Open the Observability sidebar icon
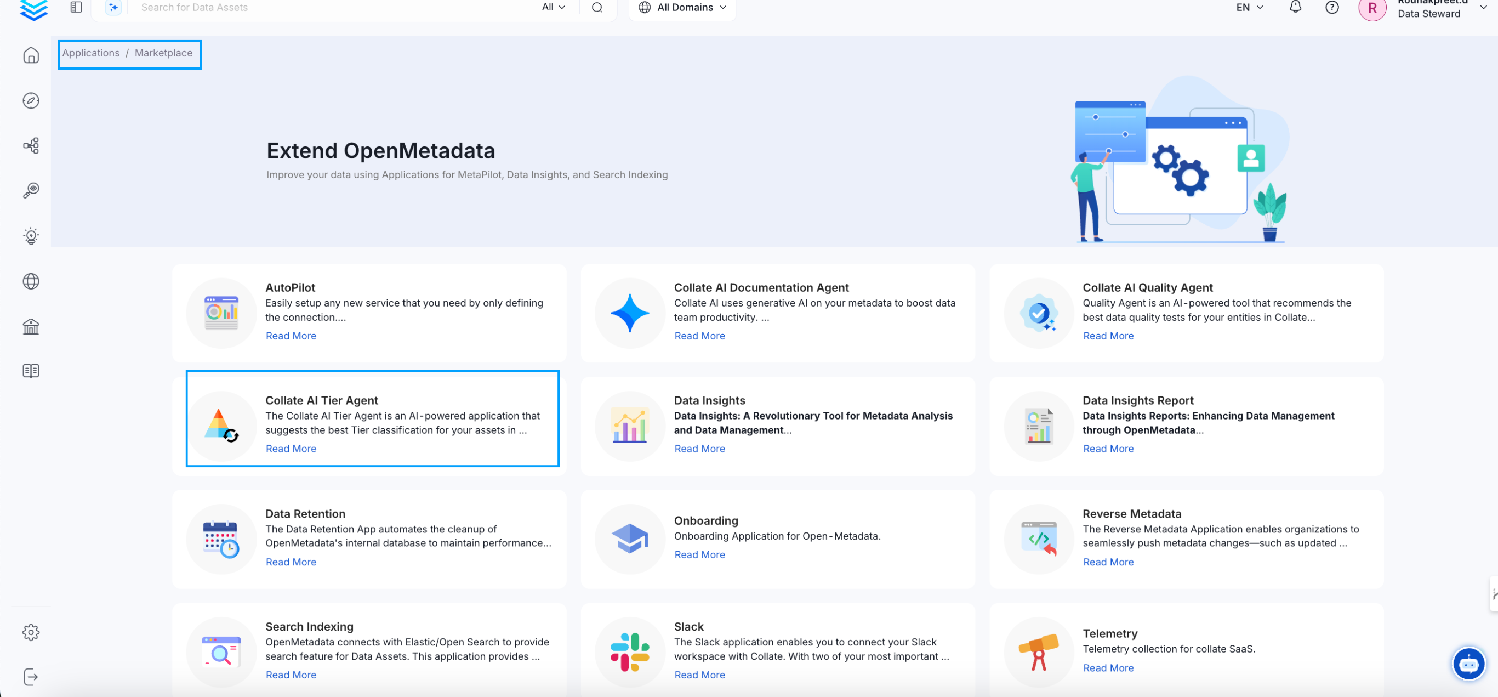1498x697 pixels. coord(31,190)
